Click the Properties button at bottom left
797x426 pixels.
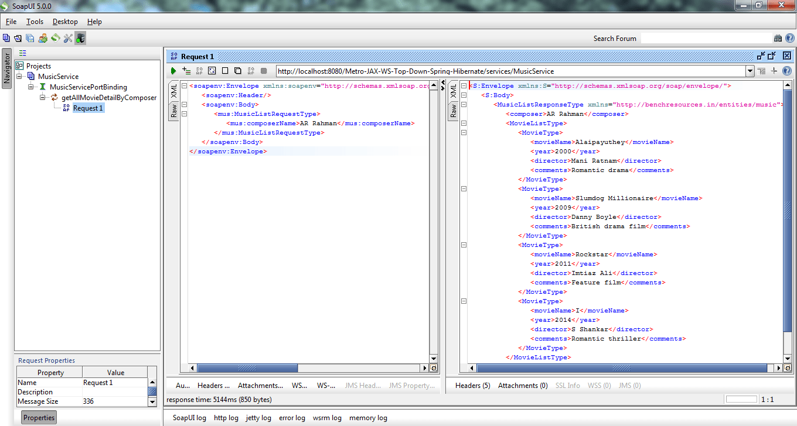point(38,417)
